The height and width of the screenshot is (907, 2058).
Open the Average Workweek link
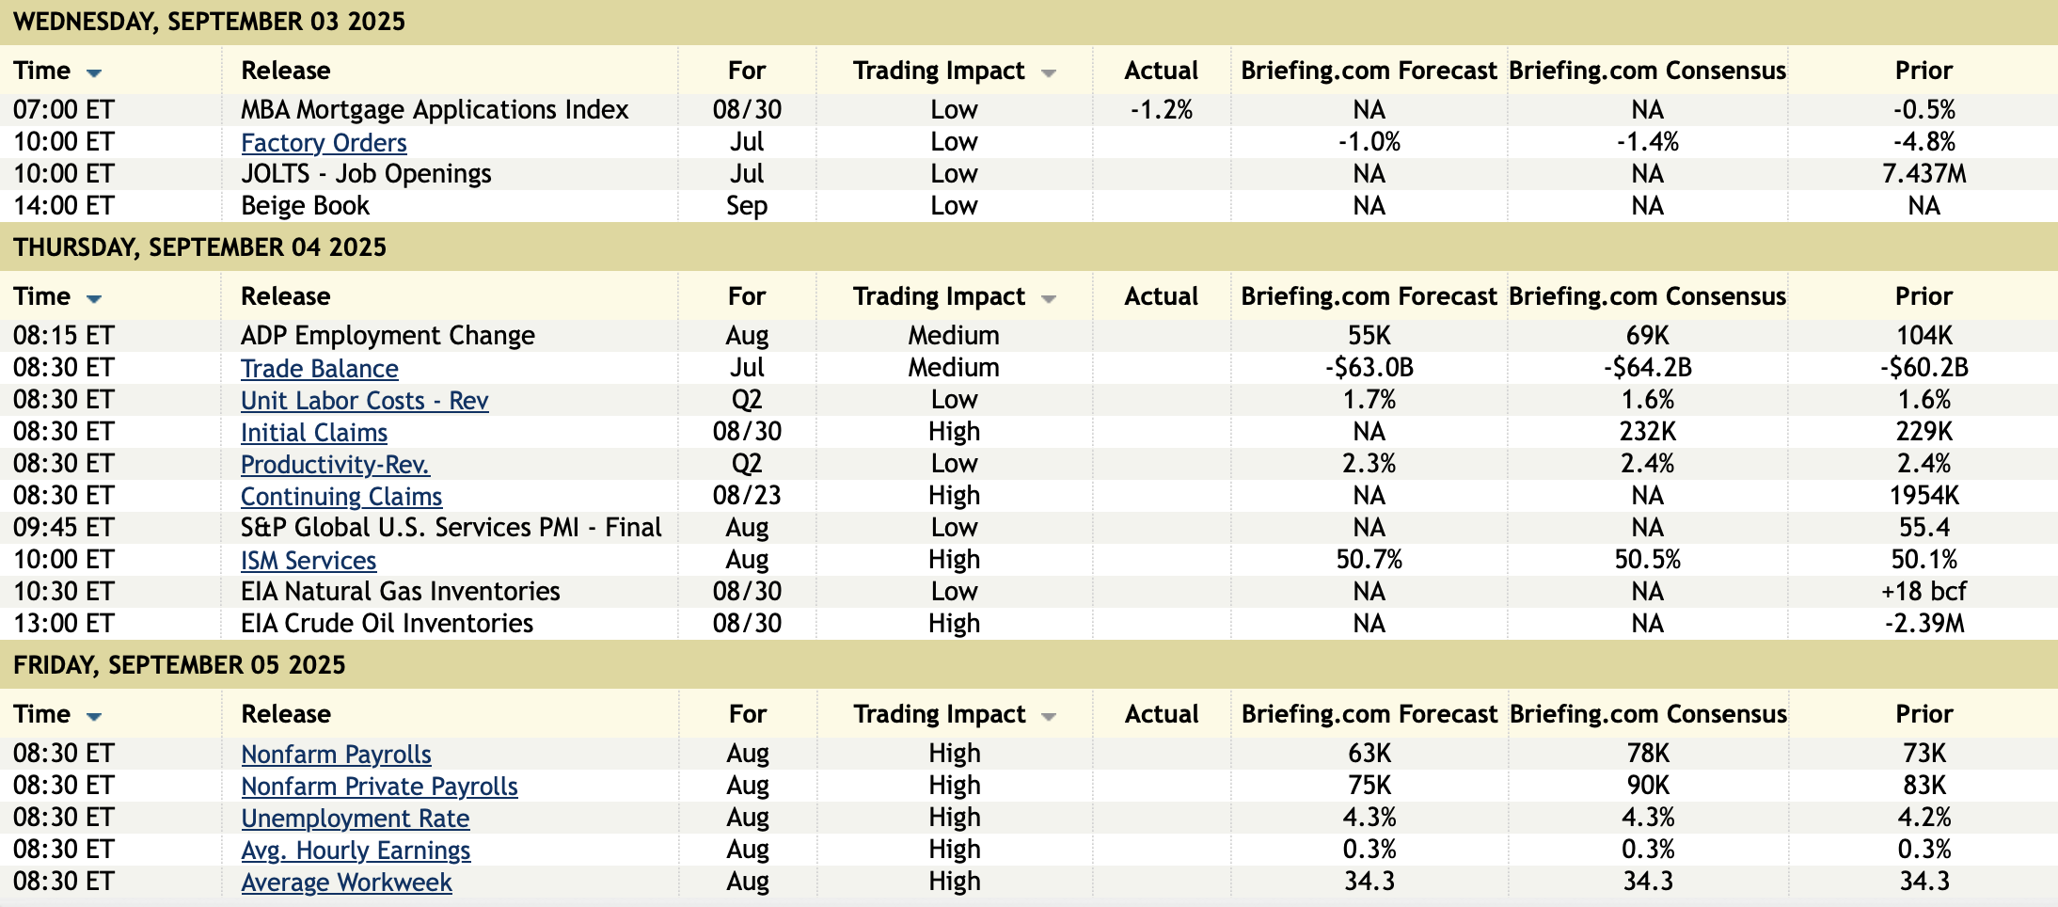click(346, 883)
